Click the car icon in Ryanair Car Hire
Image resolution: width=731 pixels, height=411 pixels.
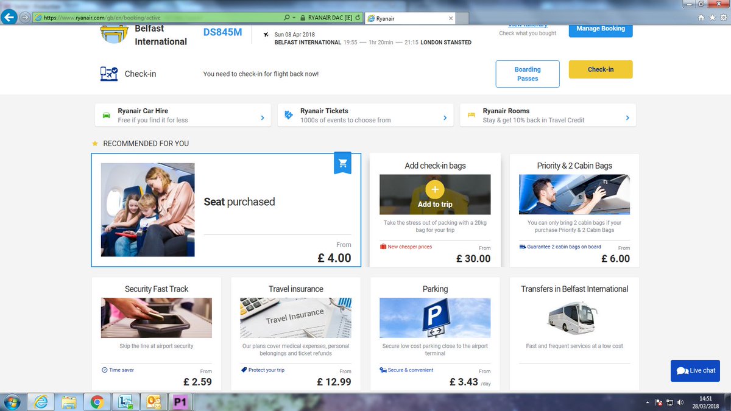tap(107, 115)
